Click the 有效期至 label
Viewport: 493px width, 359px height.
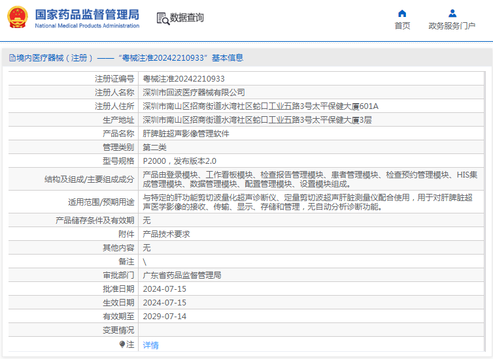[x=118, y=317]
